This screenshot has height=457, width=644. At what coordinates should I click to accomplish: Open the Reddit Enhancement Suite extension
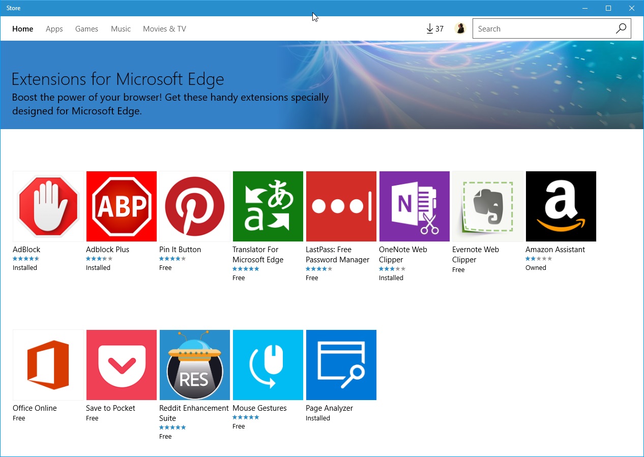click(194, 365)
